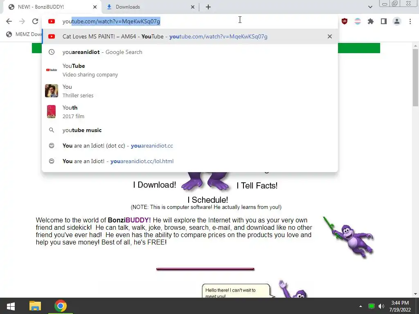Click the vertical page scrollbar thumb

tap(415, 77)
